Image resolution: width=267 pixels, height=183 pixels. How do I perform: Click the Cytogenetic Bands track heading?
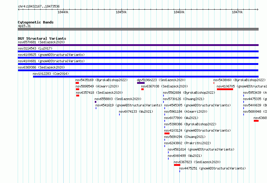36,22
